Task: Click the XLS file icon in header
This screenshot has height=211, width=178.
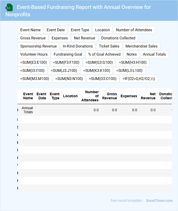Action: [9, 7]
